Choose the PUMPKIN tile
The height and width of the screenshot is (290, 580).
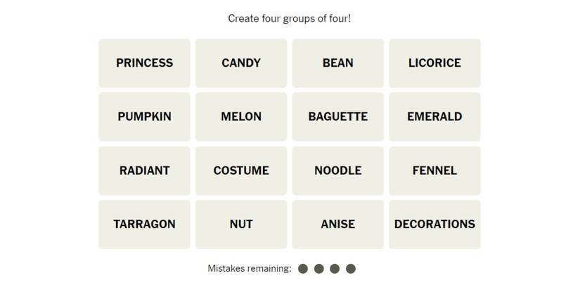(144, 117)
